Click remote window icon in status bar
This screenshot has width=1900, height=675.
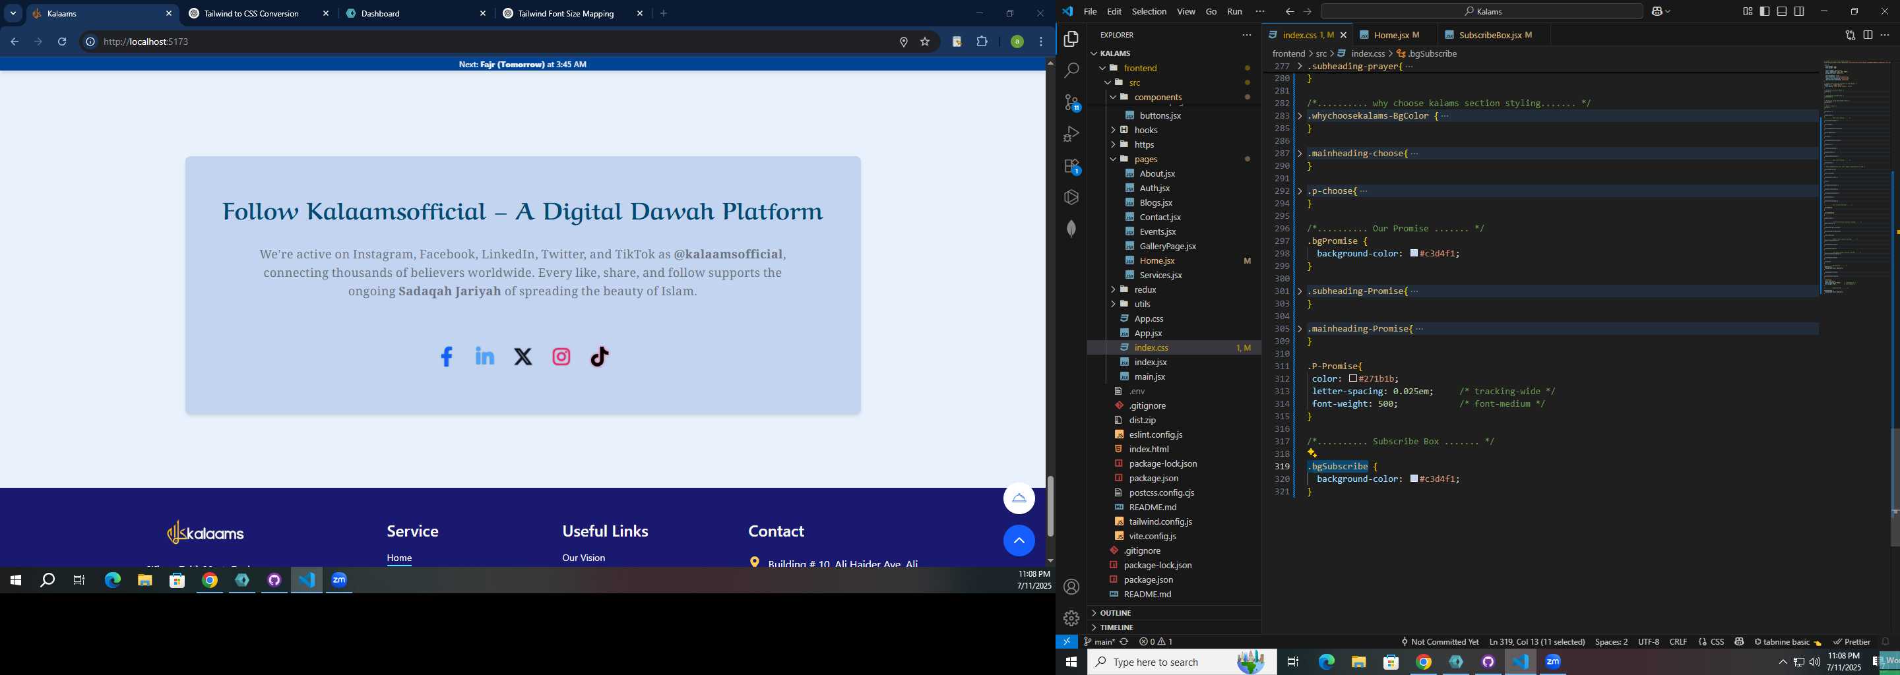[1067, 642]
